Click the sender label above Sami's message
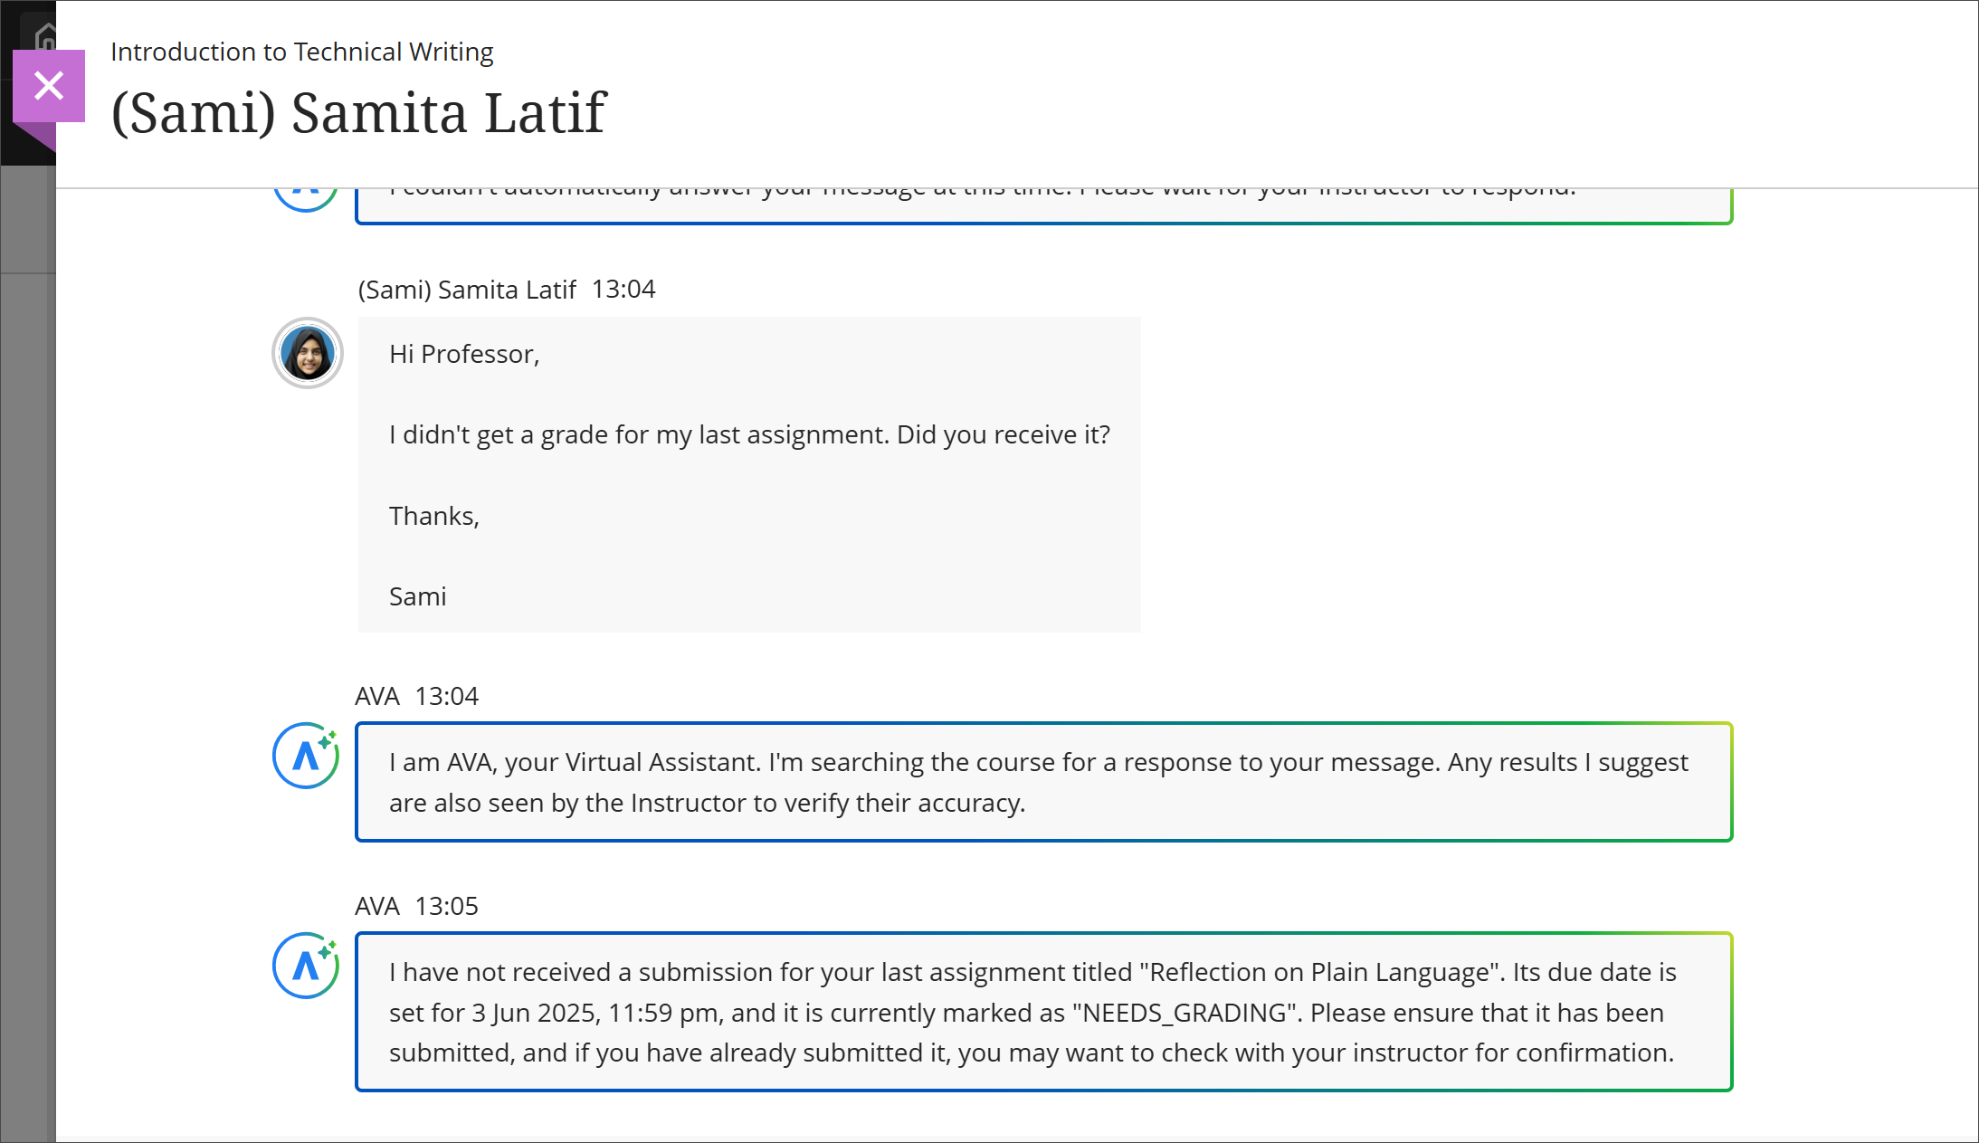Image resolution: width=1979 pixels, height=1143 pixels. coord(467,289)
